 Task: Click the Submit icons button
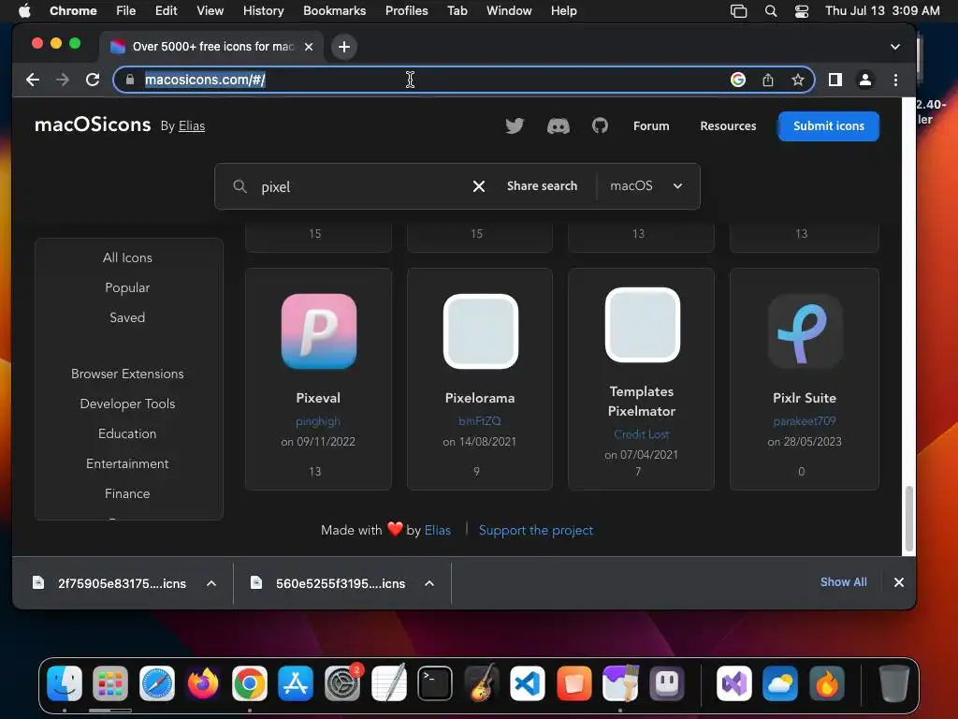pos(829,126)
